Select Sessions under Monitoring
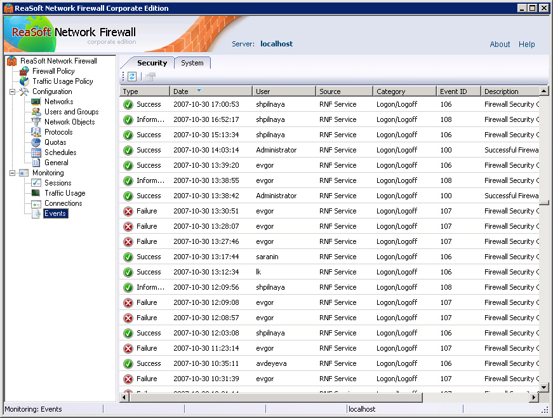This screenshot has height=418, width=553. click(58, 183)
